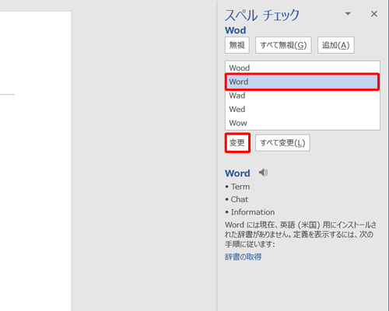Select the Wood suggestion
389x311 pixels.
point(303,68)
